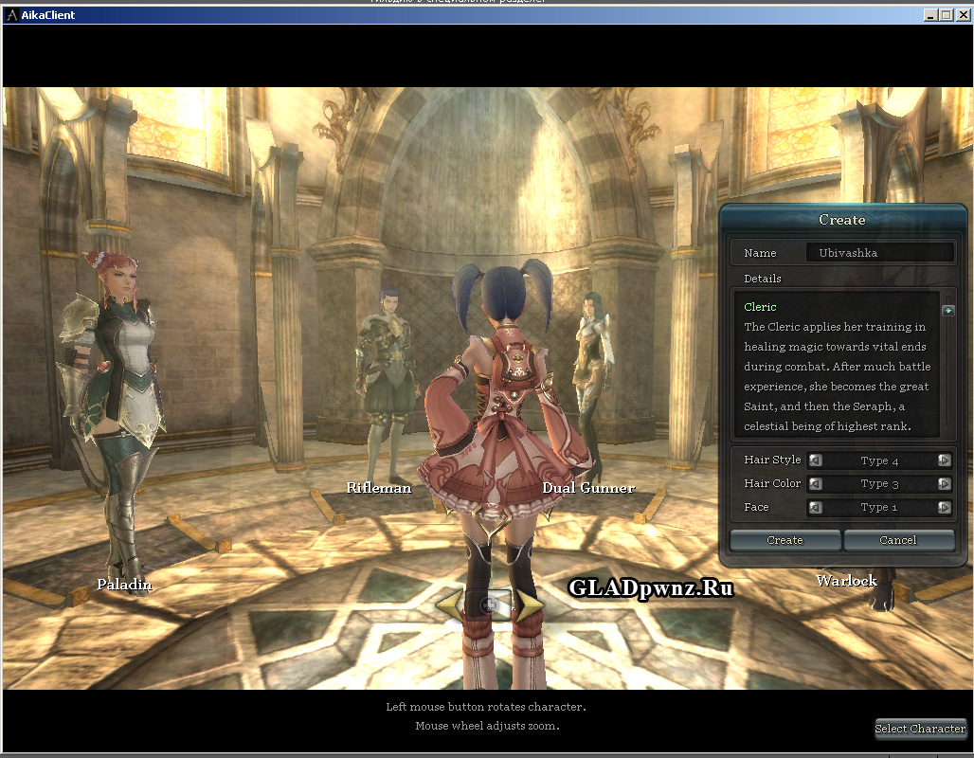Switch to previous Hair Color type
The width and height of the screenshot is (974, 758).
coord(815,484)
